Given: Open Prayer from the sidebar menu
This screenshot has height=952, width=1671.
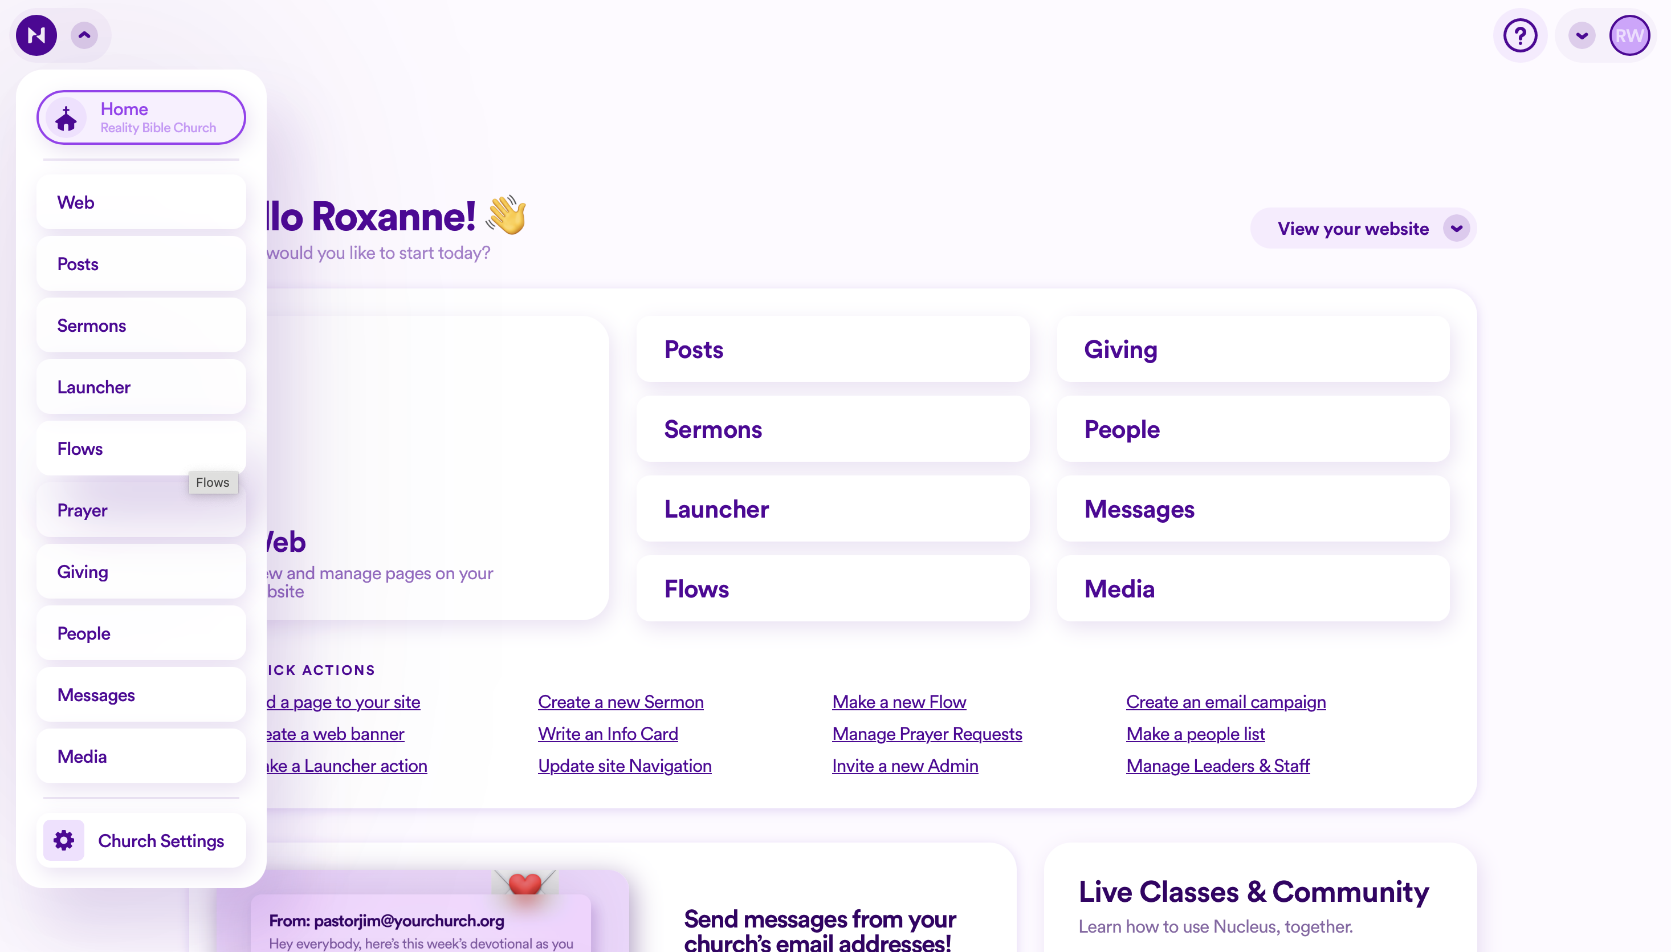Looking at the screenshot, I should [x=141, y=511].
